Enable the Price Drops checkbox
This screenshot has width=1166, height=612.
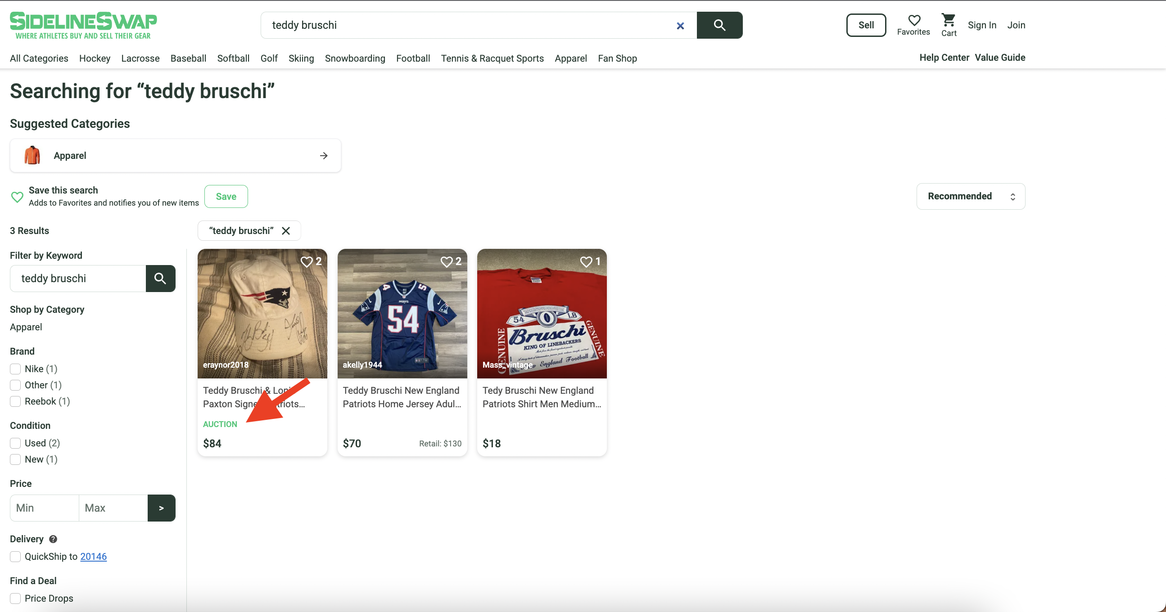(15, 598)
